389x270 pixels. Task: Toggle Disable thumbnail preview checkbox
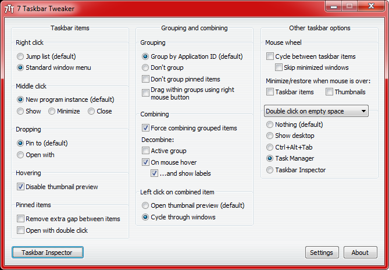pos(21,187)
